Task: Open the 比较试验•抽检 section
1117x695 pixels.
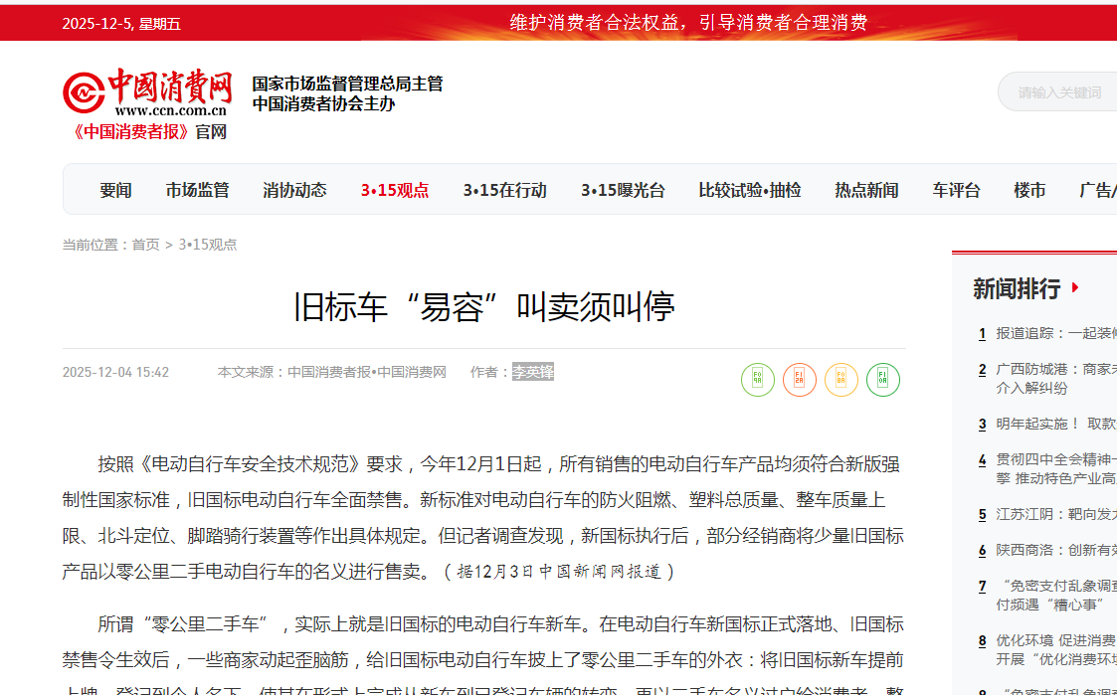Action: click(x=749, y=190)
